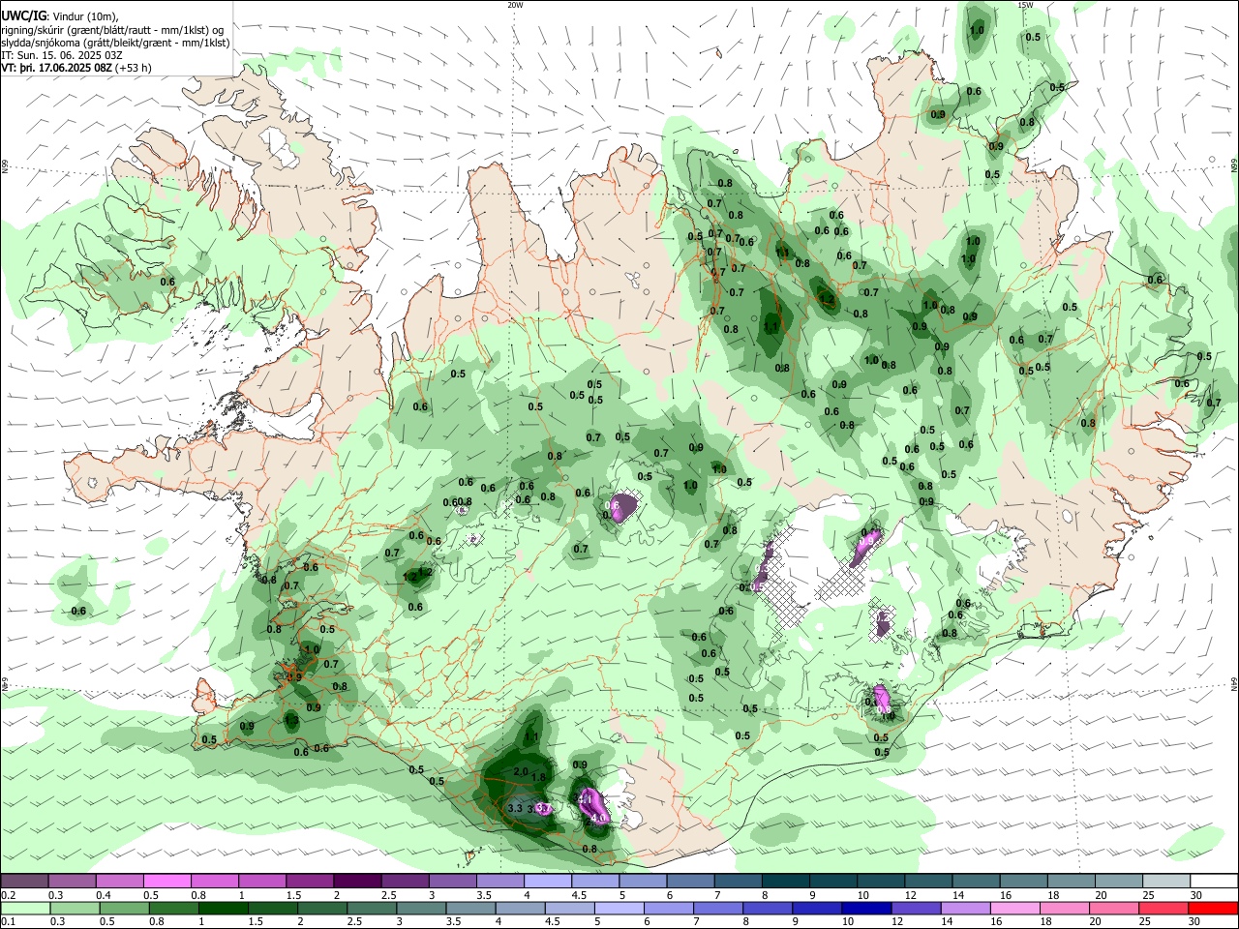The width and height of the screenshot is (1239, 929).
Task: Select the darkest purple 2–2.5 snow swatch
Action: 356,881
